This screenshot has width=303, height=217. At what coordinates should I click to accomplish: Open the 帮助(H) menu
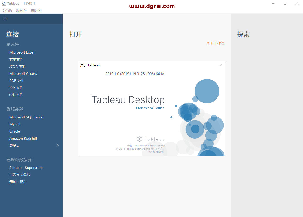point(36,10)
